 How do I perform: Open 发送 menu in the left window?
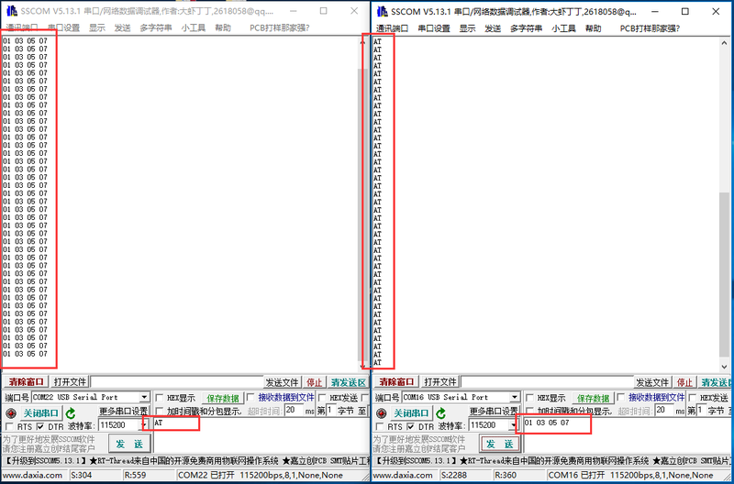click(x=122, y=28)
